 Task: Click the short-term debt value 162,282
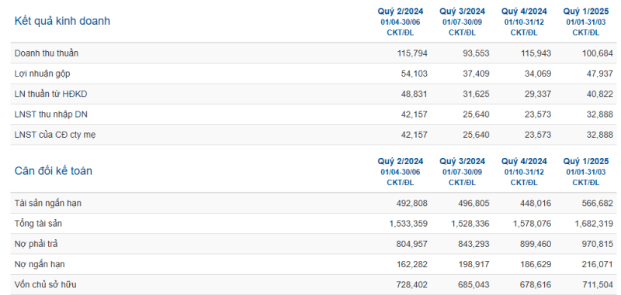coord(412,265)
